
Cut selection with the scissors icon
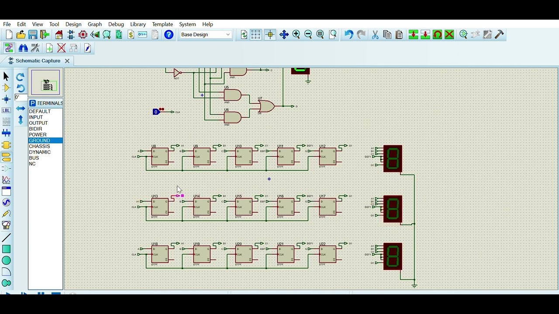click(x=375, y=34)
